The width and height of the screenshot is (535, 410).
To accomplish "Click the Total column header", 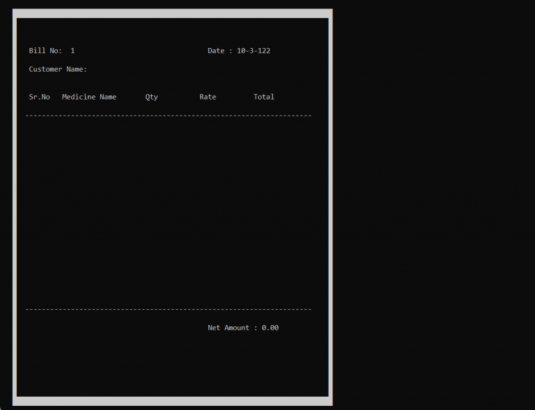I will pos(264,97).
